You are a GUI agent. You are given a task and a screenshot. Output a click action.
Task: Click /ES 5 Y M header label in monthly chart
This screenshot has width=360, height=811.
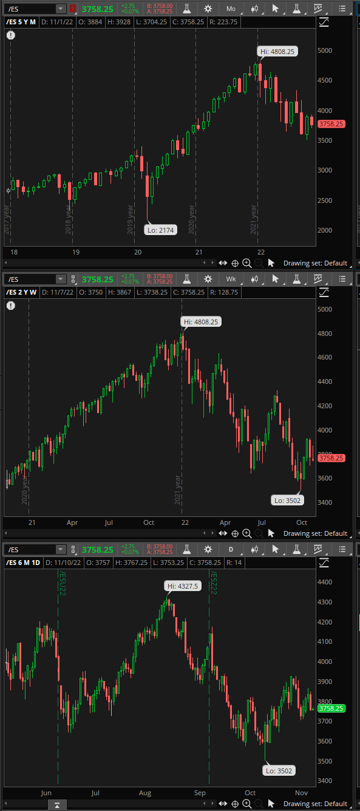pos(21,22)
